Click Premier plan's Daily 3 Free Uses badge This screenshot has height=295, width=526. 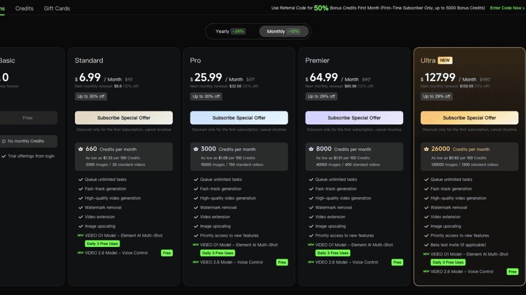(x=333, y=253)
